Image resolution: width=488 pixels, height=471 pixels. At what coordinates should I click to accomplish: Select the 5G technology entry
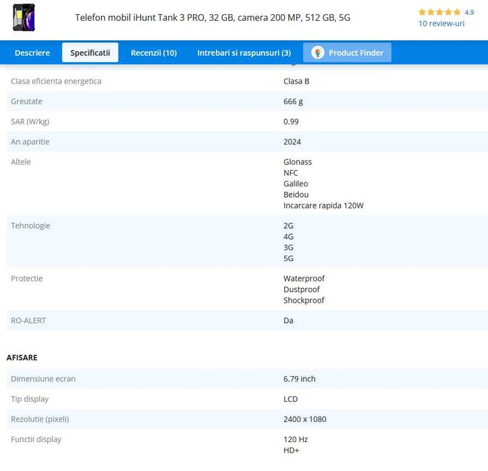pos(288,258)
